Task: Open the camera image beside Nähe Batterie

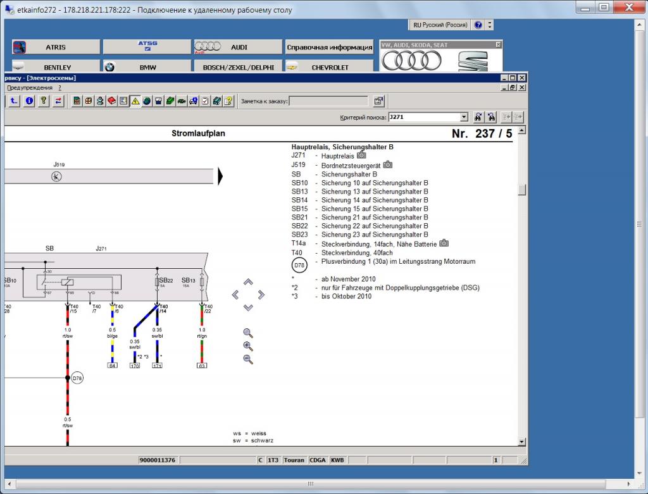Action: click(x=444, y=244)
